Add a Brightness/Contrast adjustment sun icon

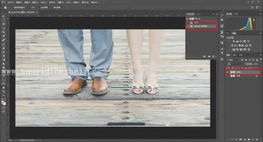pos(234,41)
